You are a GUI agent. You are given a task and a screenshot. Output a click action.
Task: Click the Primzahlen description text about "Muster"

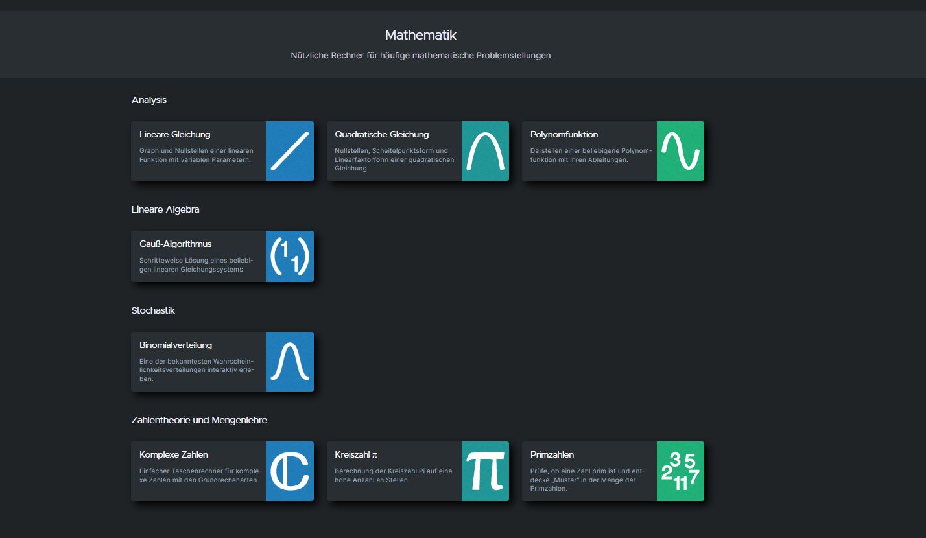[583, 480]
